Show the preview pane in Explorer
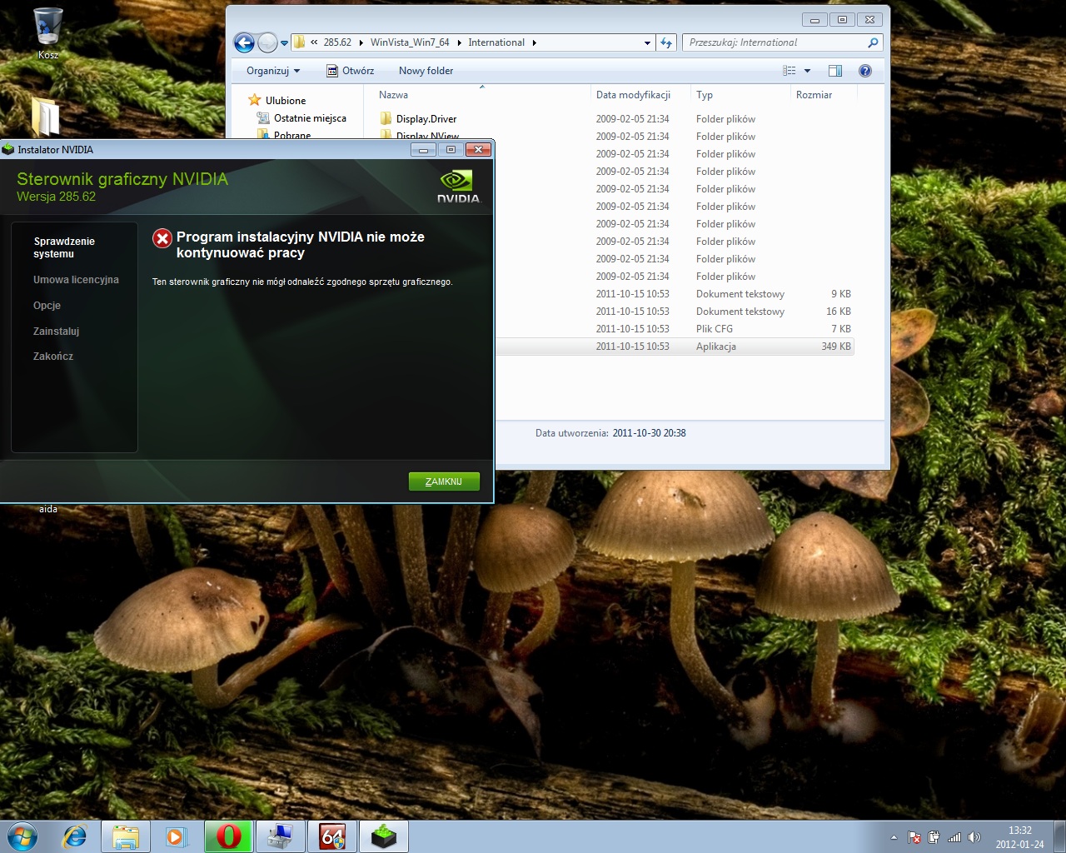 tap(835, 71)
